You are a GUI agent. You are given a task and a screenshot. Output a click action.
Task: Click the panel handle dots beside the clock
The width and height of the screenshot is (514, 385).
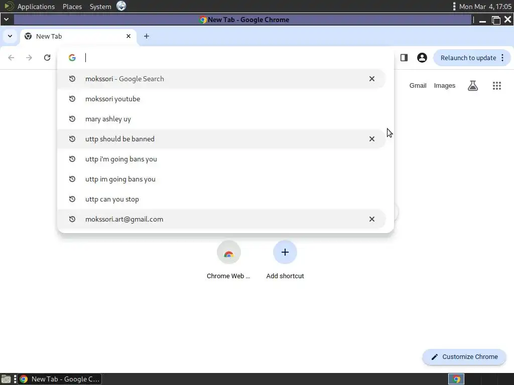454,6
